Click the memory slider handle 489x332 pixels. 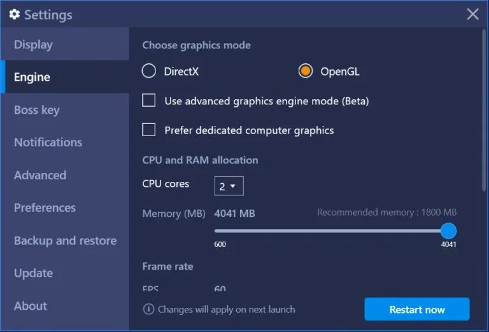449,230
